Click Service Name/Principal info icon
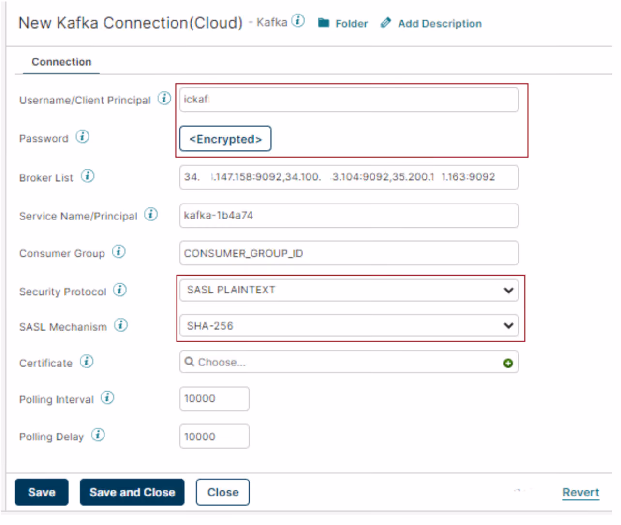Image resolution: width=621 pixels, height=525 pixels. click(151, 214)
